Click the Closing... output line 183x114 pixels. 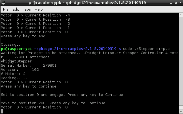[12, 45]
